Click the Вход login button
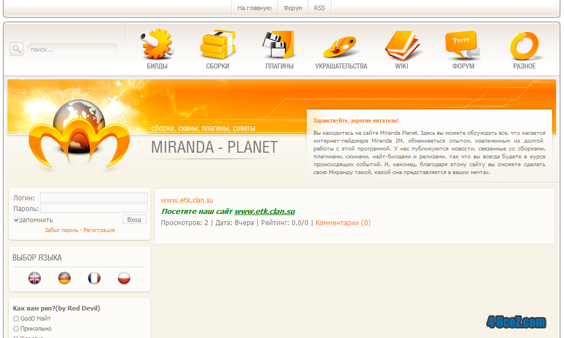564x338 pixels. [x=135, y=220]
